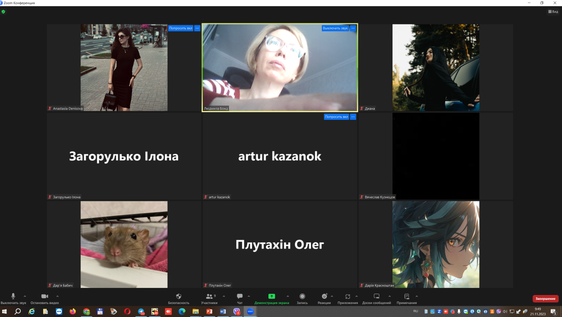
Task: Stop the camera video (Остановить видео)
Action: click(44, 297)
